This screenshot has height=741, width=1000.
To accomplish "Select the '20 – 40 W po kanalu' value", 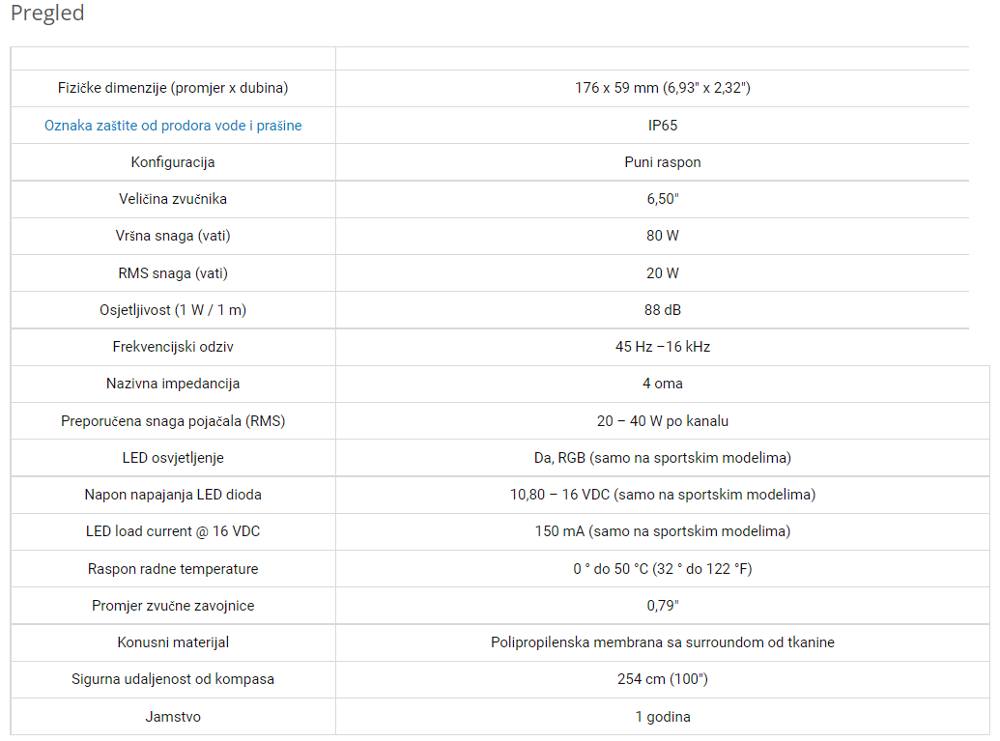I will click(x=663, y=421).
